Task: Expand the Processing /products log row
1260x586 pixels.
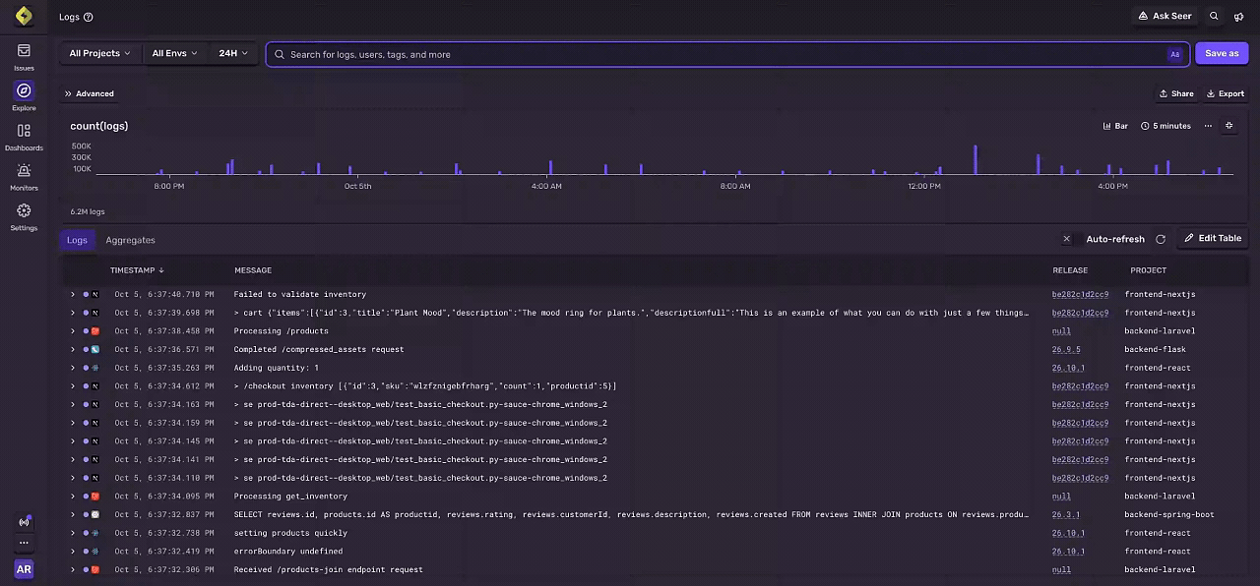Action: (73, 331)
